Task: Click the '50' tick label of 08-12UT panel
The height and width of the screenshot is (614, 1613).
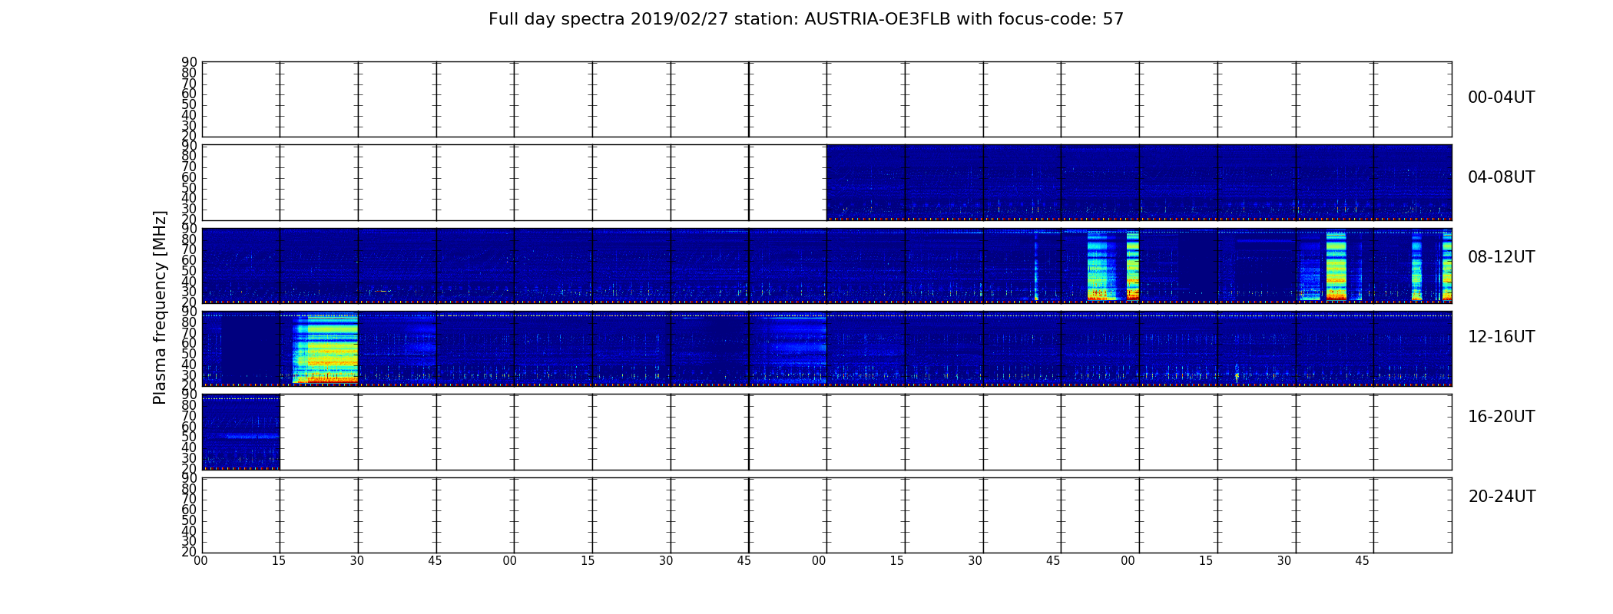Action: (189, 271)
